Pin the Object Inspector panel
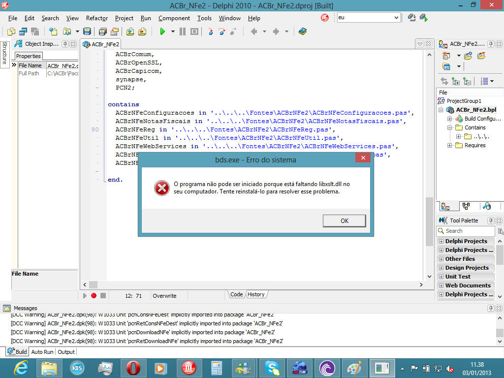This screenshot has width=504, height=378. point(65,44)
